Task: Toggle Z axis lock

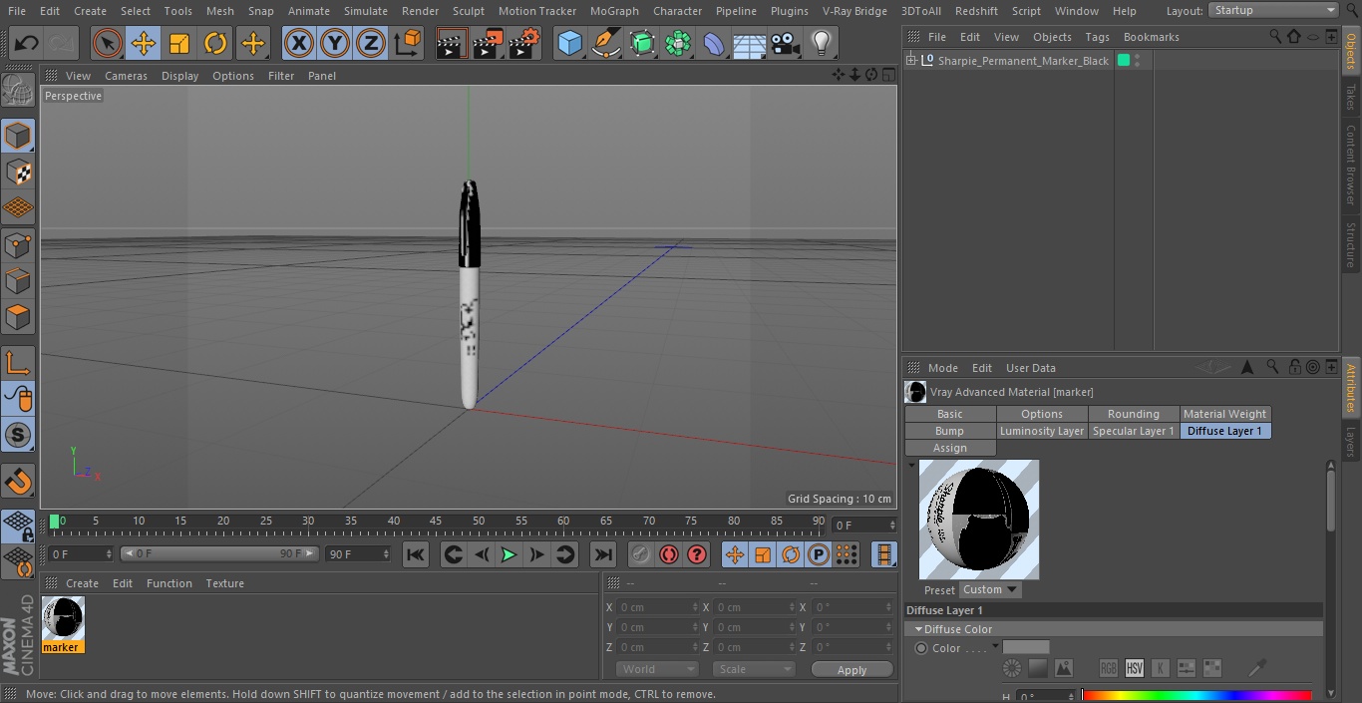Action: 371,43
